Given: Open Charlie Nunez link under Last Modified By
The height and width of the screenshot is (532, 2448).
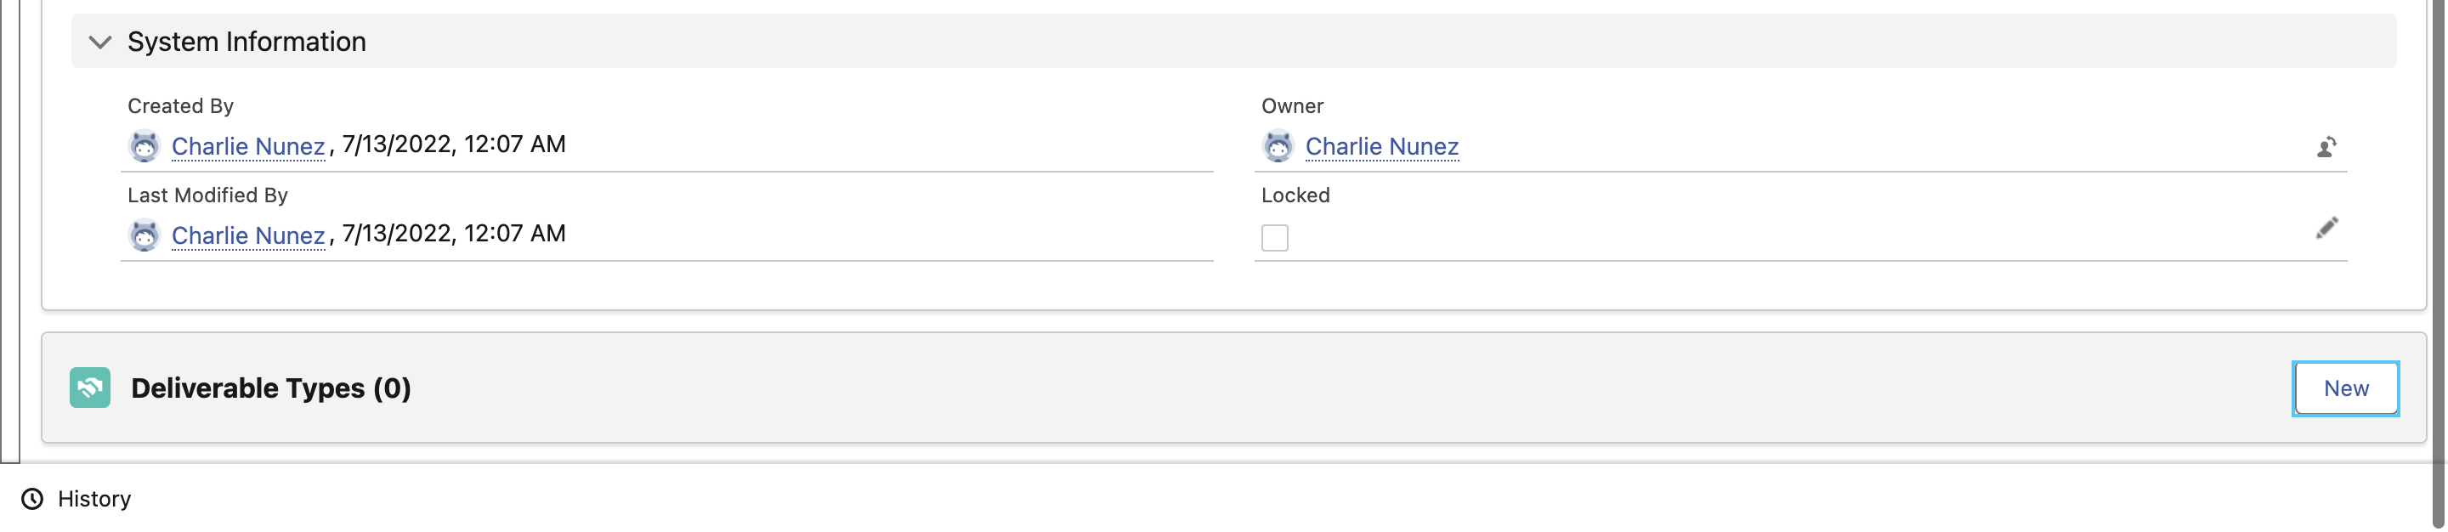Looking at the screenshot, I should pos(248,235).
